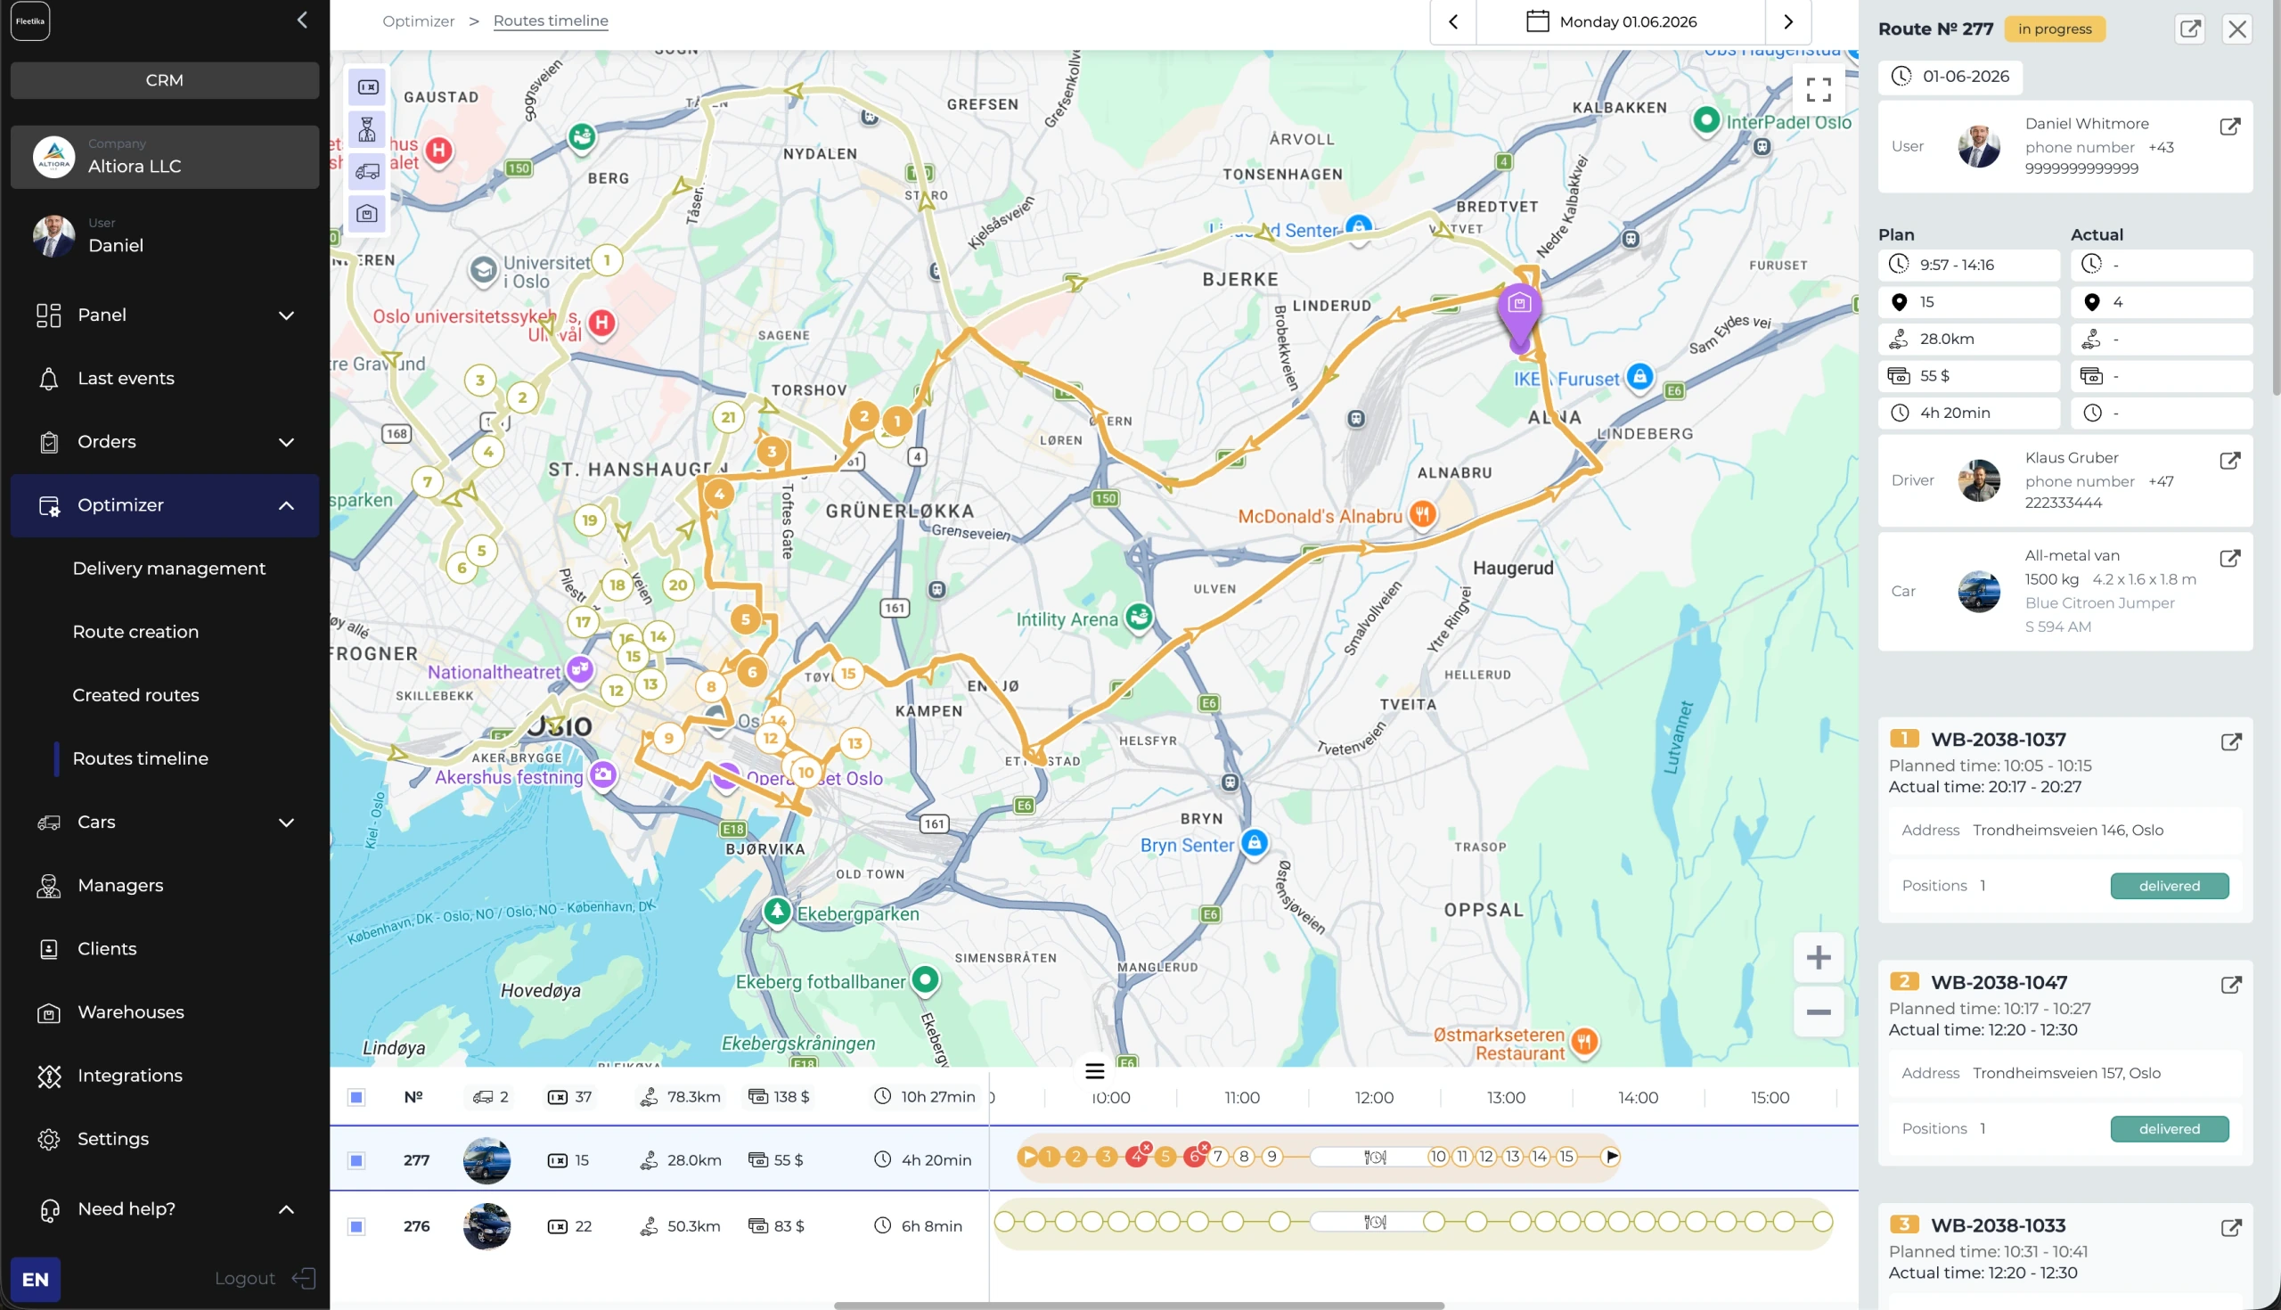2281x1310 pixels.
Task: Expand the Panel menu chevron
Action: (286, 315)
